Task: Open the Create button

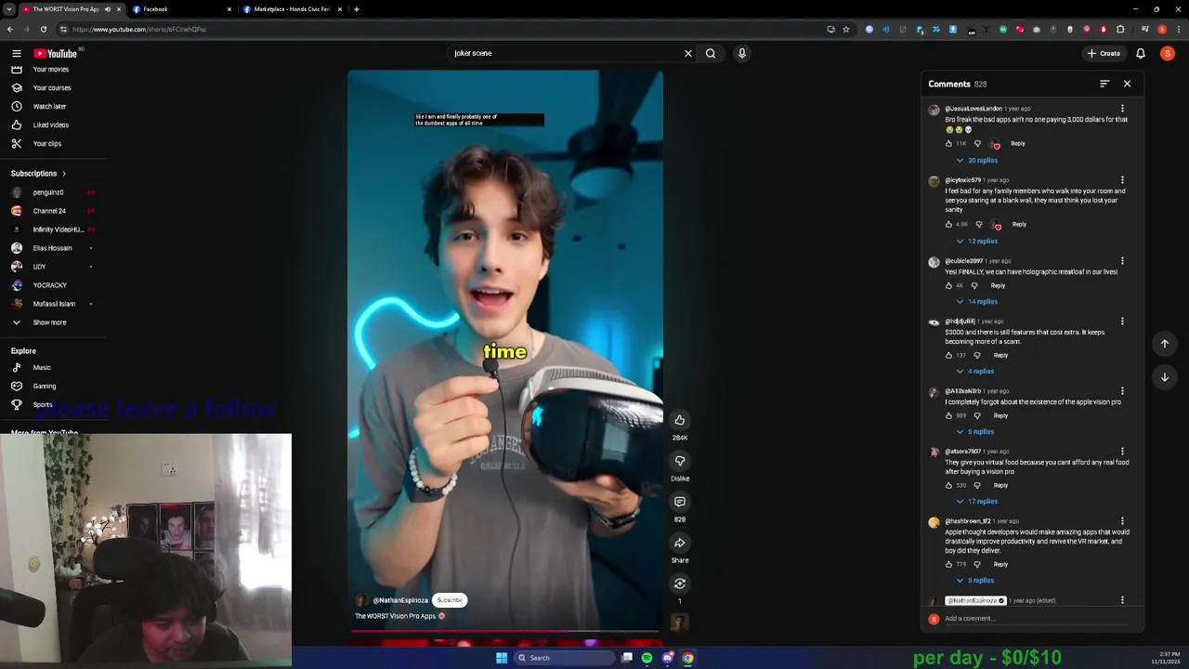Action: 1104,53
